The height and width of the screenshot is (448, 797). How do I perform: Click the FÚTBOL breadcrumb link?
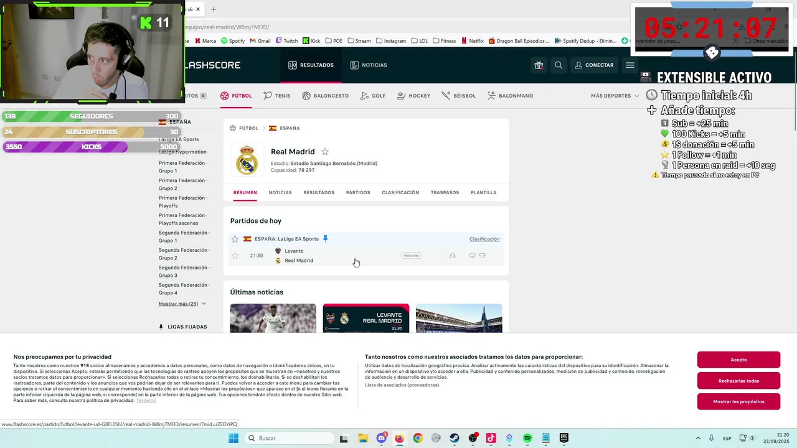click(248, 128)
